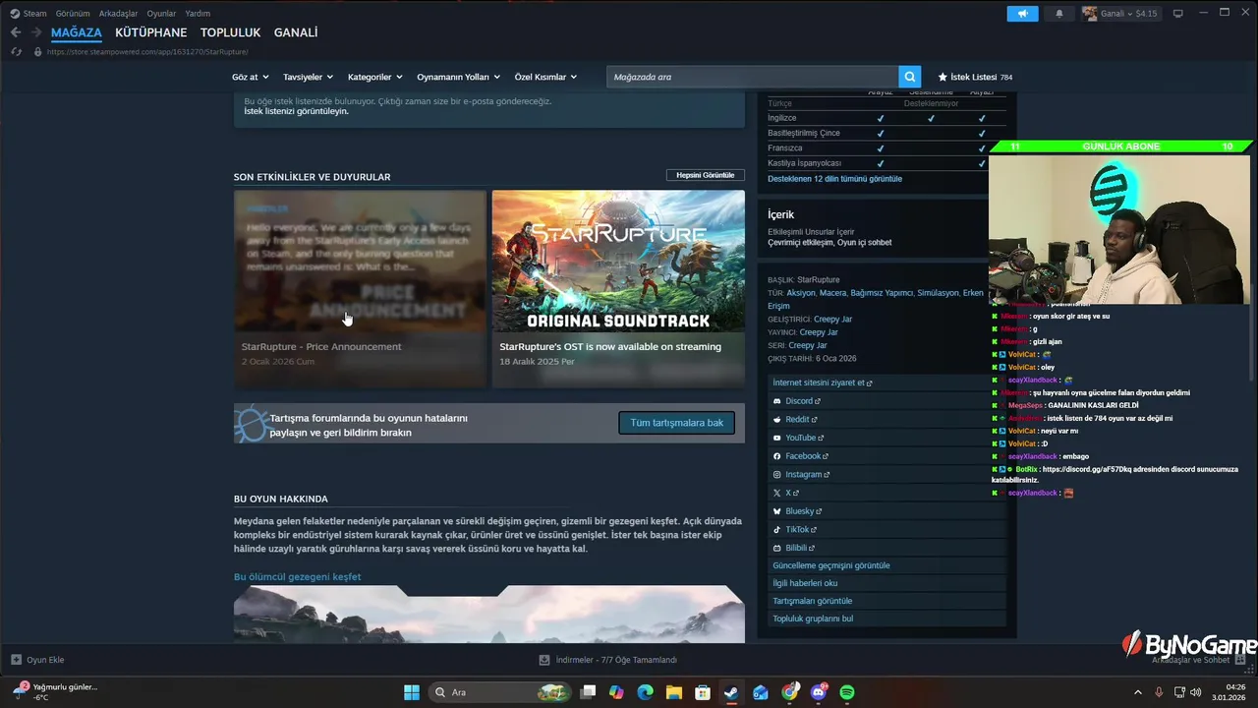Click the Bağımsız Yapımcı genre tag

[x=881, y=293]
